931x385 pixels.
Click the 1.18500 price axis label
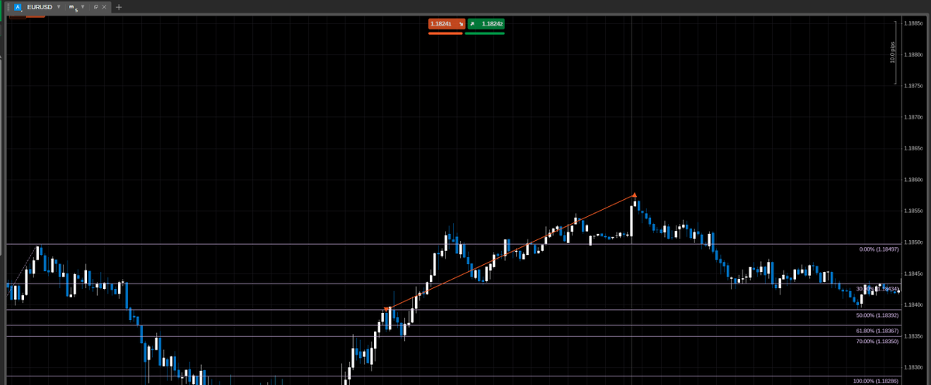pyautogui.click(x=913, y=242)
